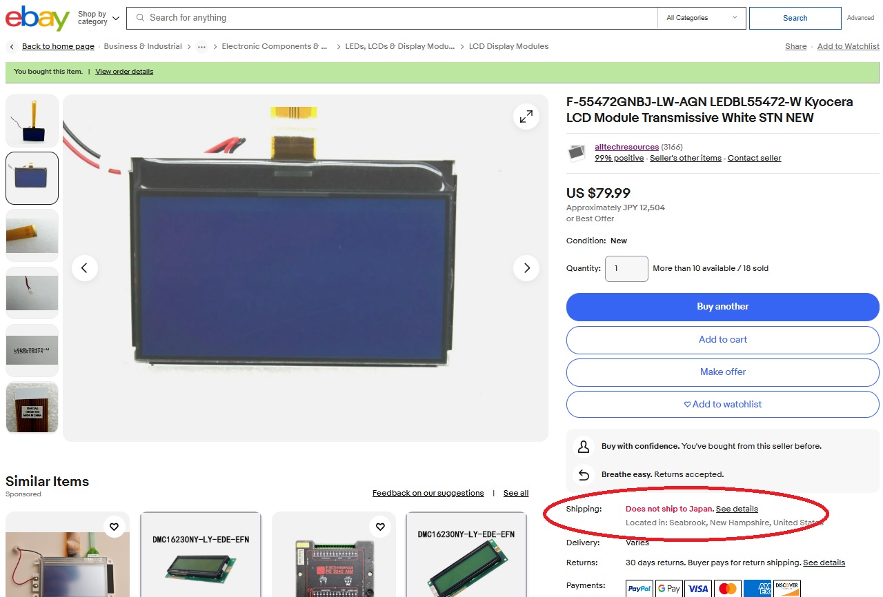This screenshot has height=597, width=883.
Task: Select the fourth thumbnail showing red wire connector
Action: coord(32,293)
